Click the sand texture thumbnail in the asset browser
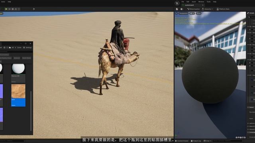The width and height of the screenshot is (255, 143). coord(18,91)
